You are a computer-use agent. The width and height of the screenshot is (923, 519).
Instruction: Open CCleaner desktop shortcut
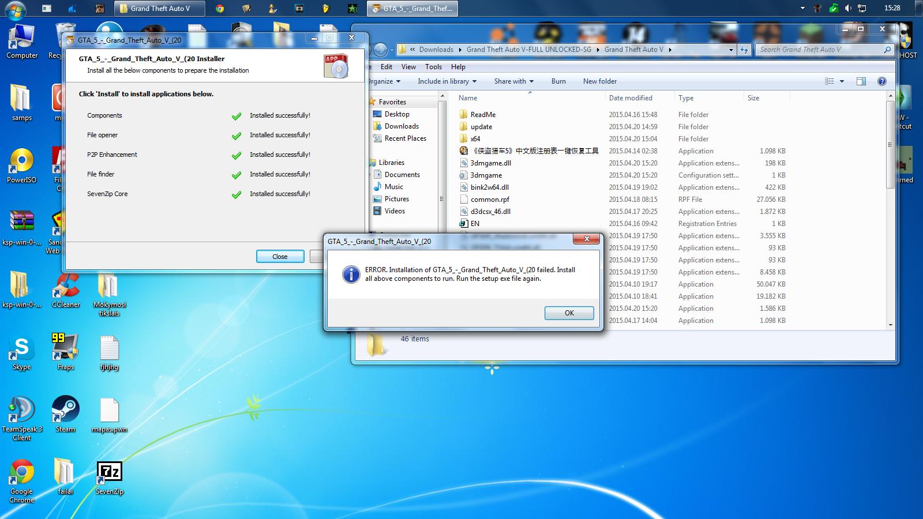click(x=66, y=290)
